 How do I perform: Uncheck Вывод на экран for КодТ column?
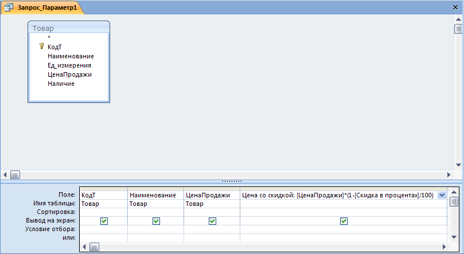(x=104, y=221)
